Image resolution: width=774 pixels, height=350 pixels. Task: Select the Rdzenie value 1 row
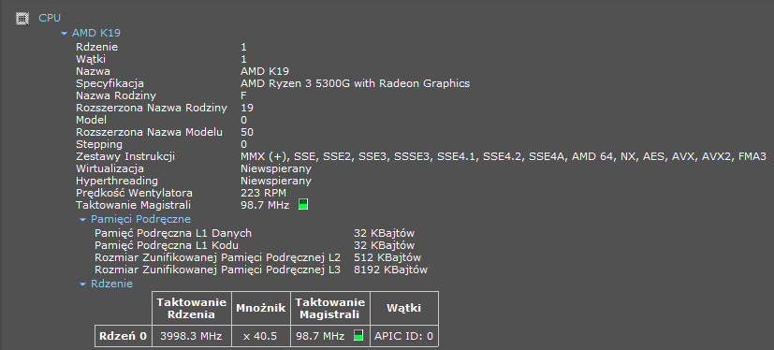[244, 47]
